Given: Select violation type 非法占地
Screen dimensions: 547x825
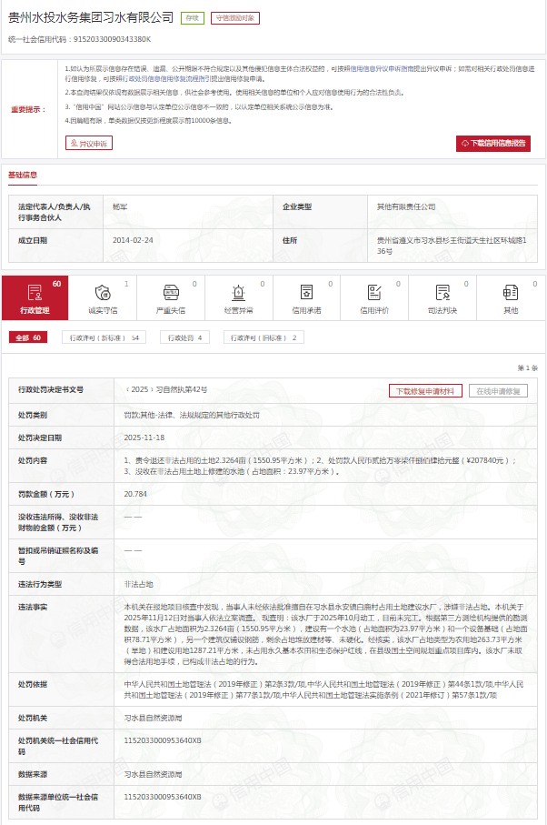Looking at the screenshot, I should pos(139,584).
